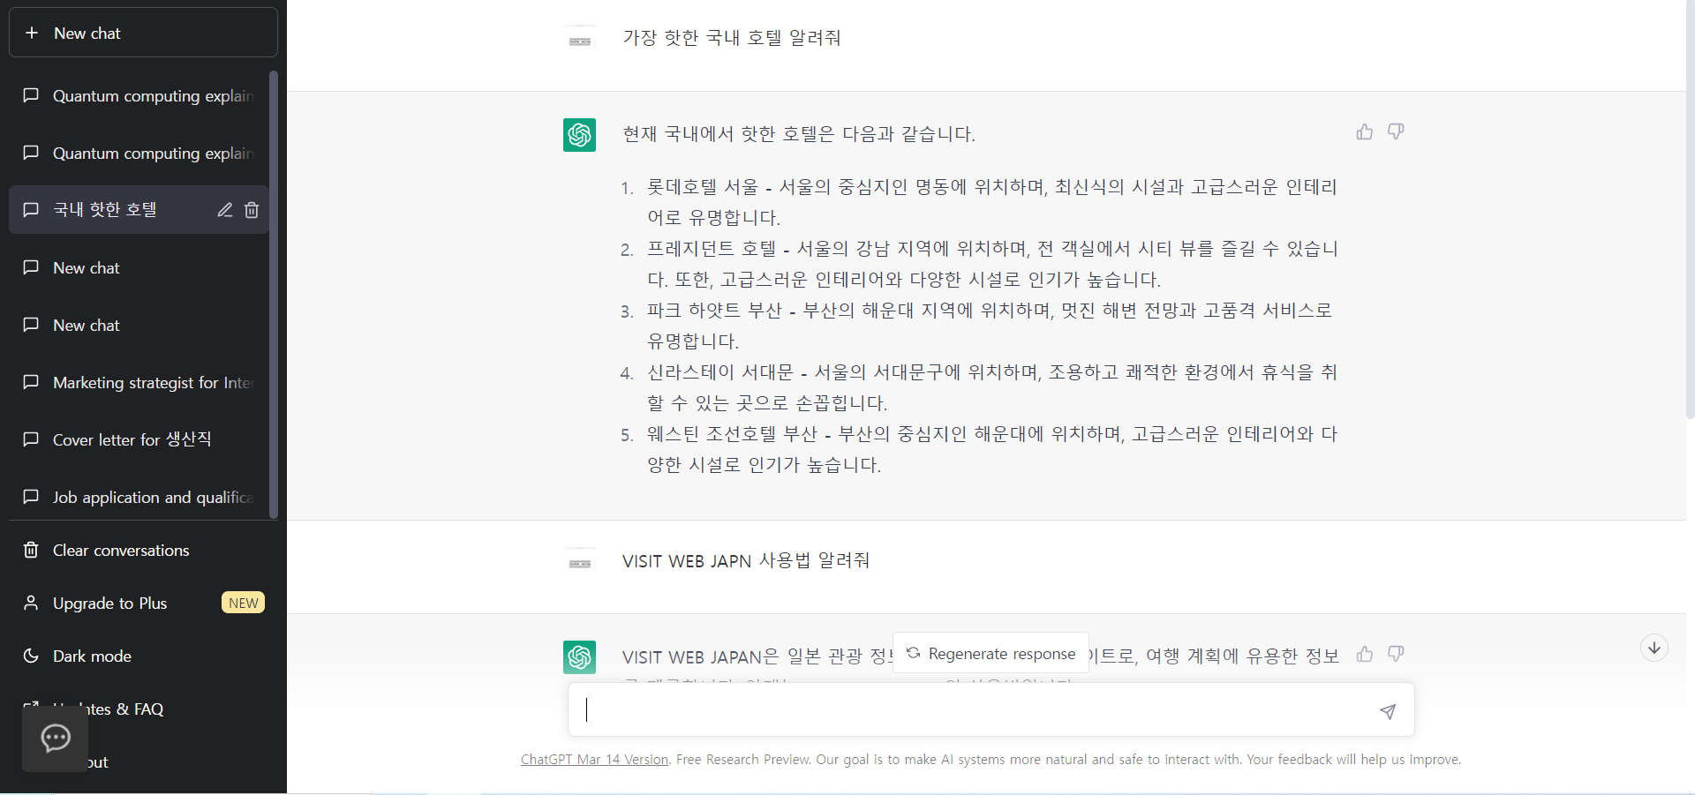This screenshot has height=795, width=1695.
Task: Open the second New chat conversation in history
Action: pyautogui.click(x=139, y=325)
